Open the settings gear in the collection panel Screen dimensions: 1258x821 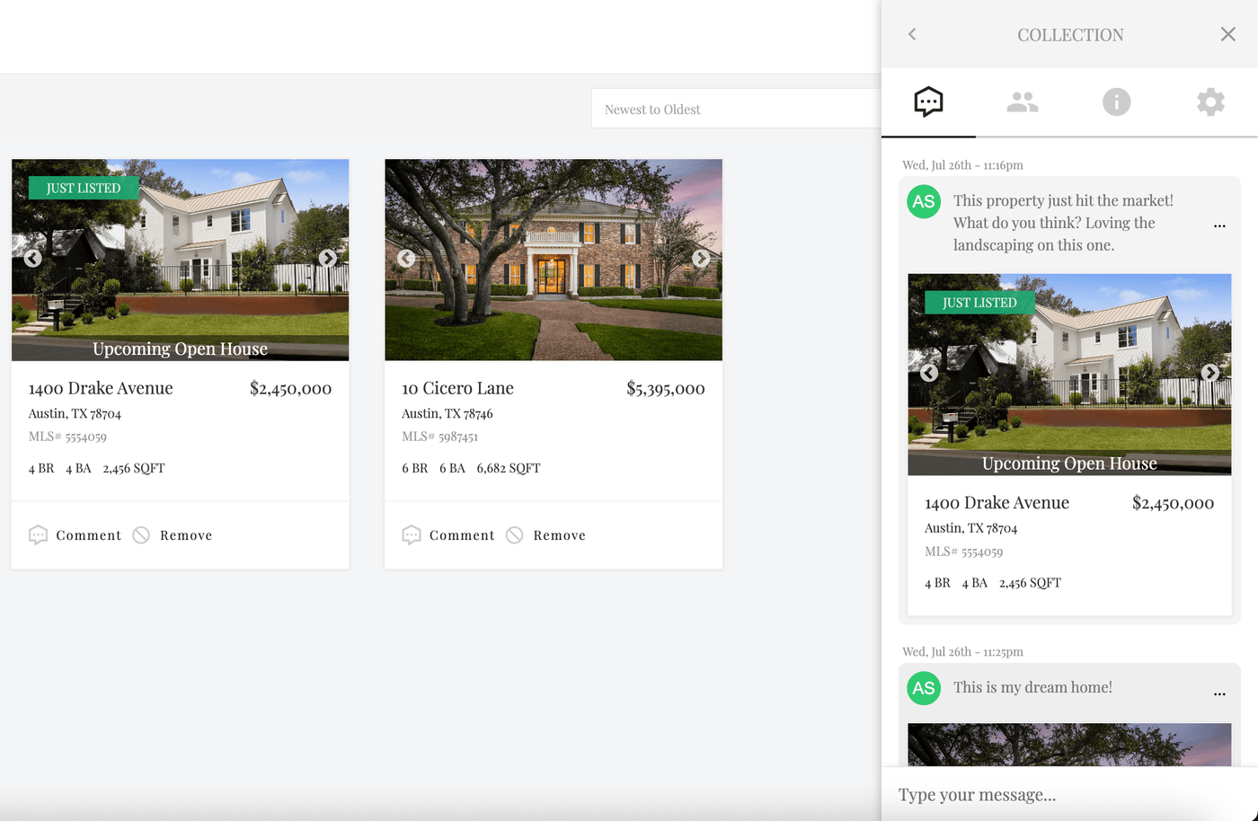click(1210, 102)
